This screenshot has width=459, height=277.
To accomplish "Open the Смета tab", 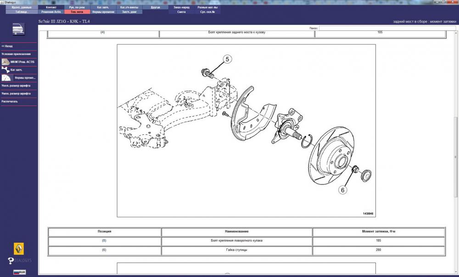I will pyautogui.click(x=181, y=12).
